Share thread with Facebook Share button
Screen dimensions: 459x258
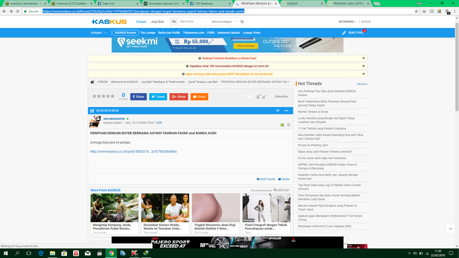(138, 97)
